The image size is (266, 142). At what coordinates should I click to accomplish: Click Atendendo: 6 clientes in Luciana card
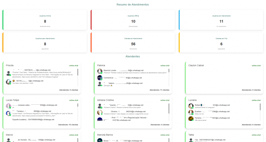251,125
